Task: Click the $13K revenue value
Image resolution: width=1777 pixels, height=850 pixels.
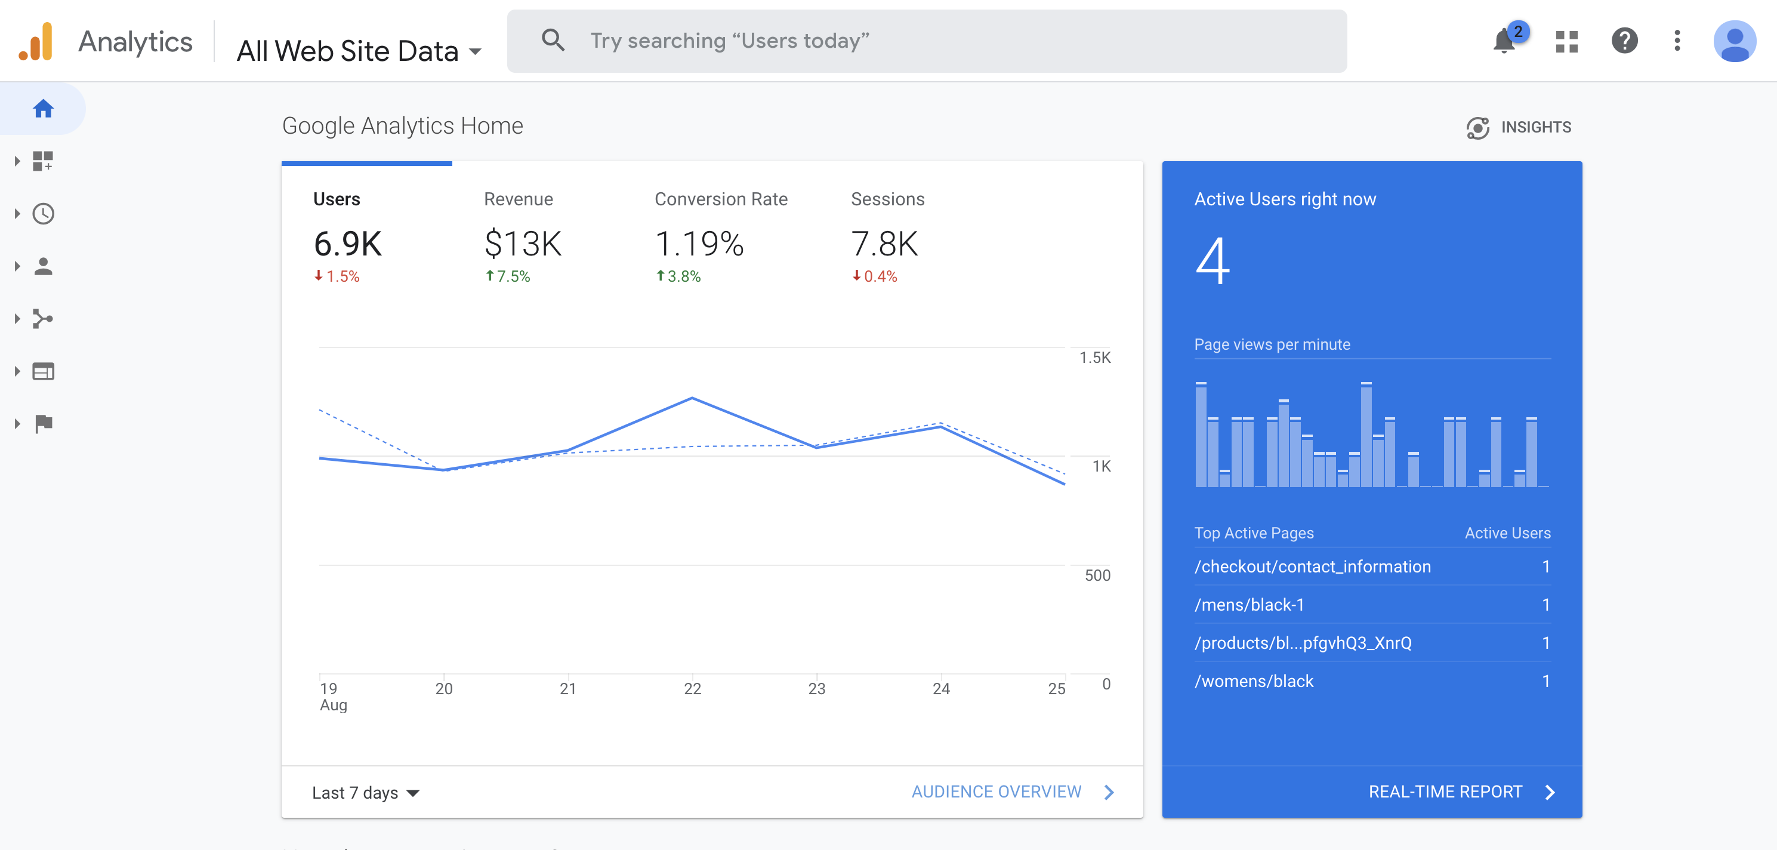Action: coord(523,244)
